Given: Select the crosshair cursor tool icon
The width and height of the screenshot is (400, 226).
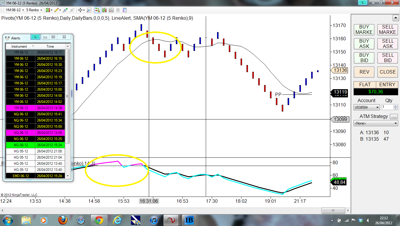Looking at the screenshot, I should point(80,10).
